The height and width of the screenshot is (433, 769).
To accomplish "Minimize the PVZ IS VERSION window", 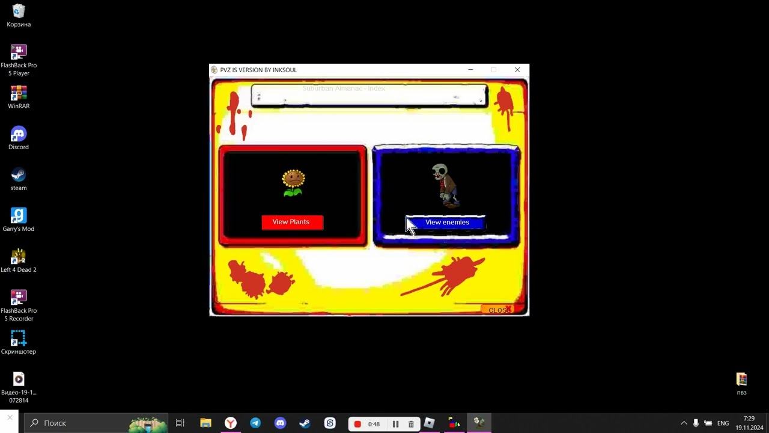I will (470, 70).
